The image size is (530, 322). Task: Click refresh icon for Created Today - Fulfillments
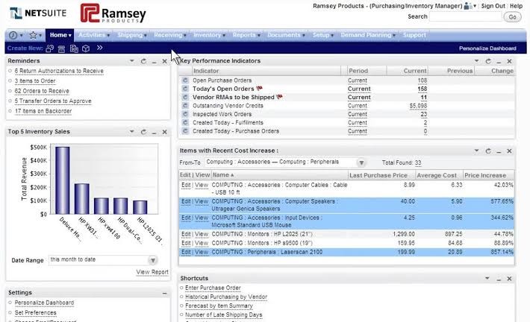click(x=185, y=122)
